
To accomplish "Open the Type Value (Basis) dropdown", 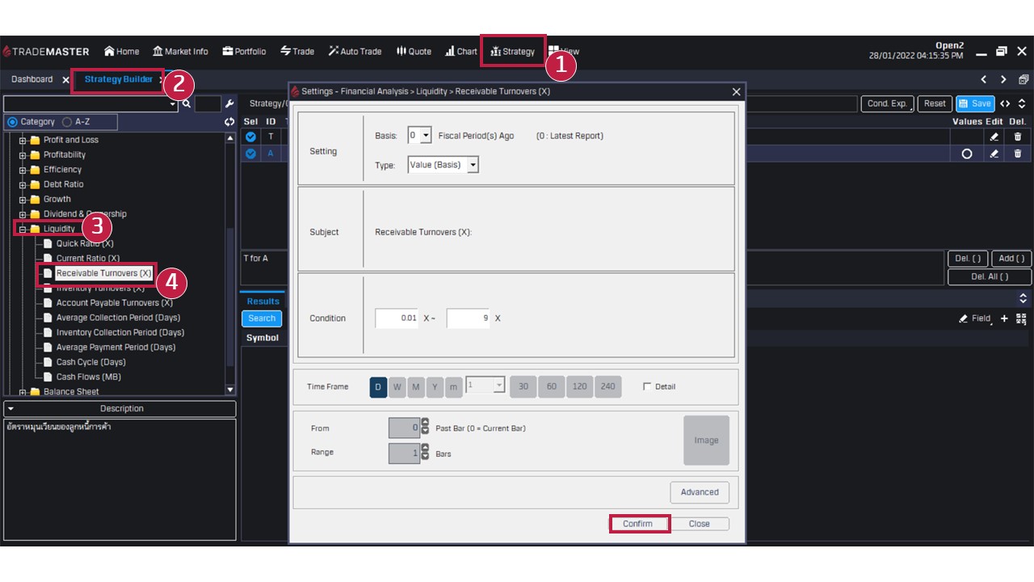I will (x=443, y=165).
